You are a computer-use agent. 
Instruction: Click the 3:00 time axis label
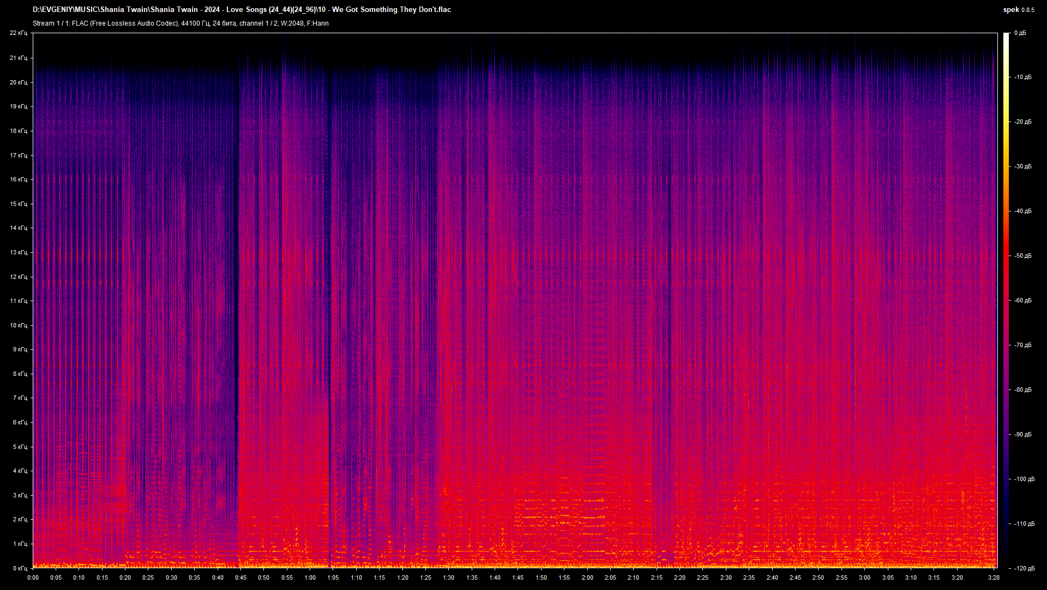[x=864, y=577]
